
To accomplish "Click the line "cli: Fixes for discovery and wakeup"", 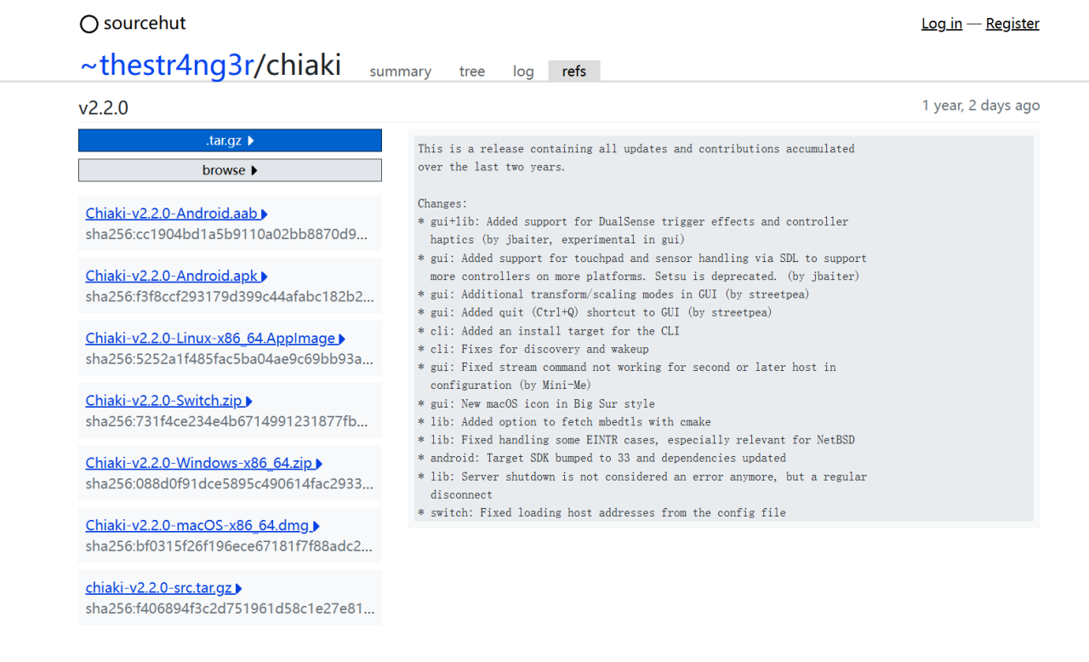I will 533,349.
